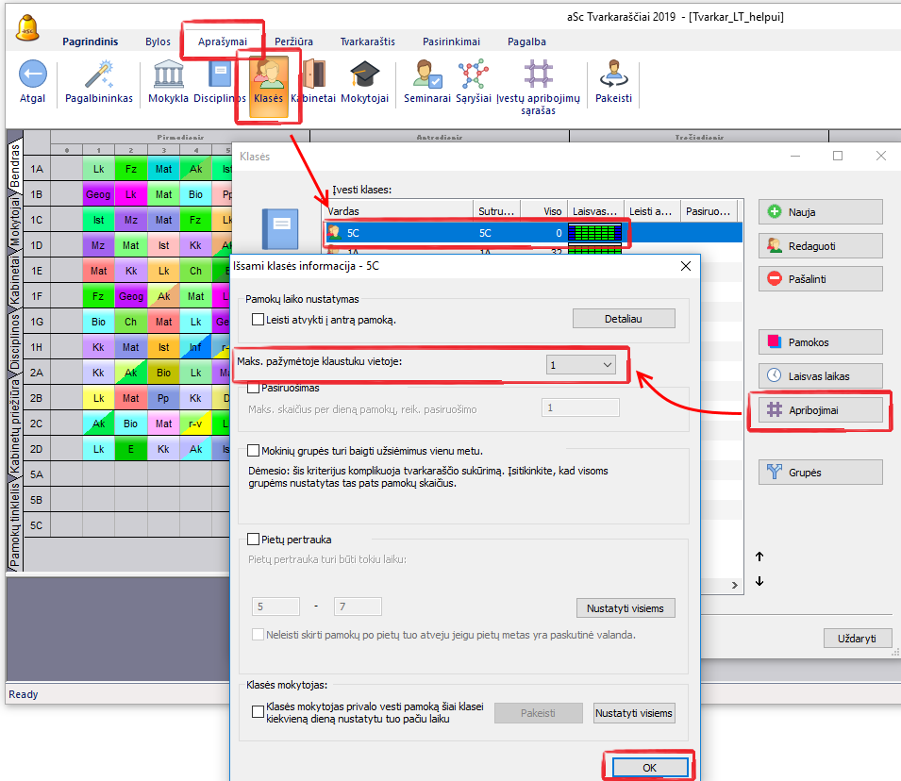Click the green Laisvas laikas bar for 5C
Viewport: 901px width, 781px height.
595,232
